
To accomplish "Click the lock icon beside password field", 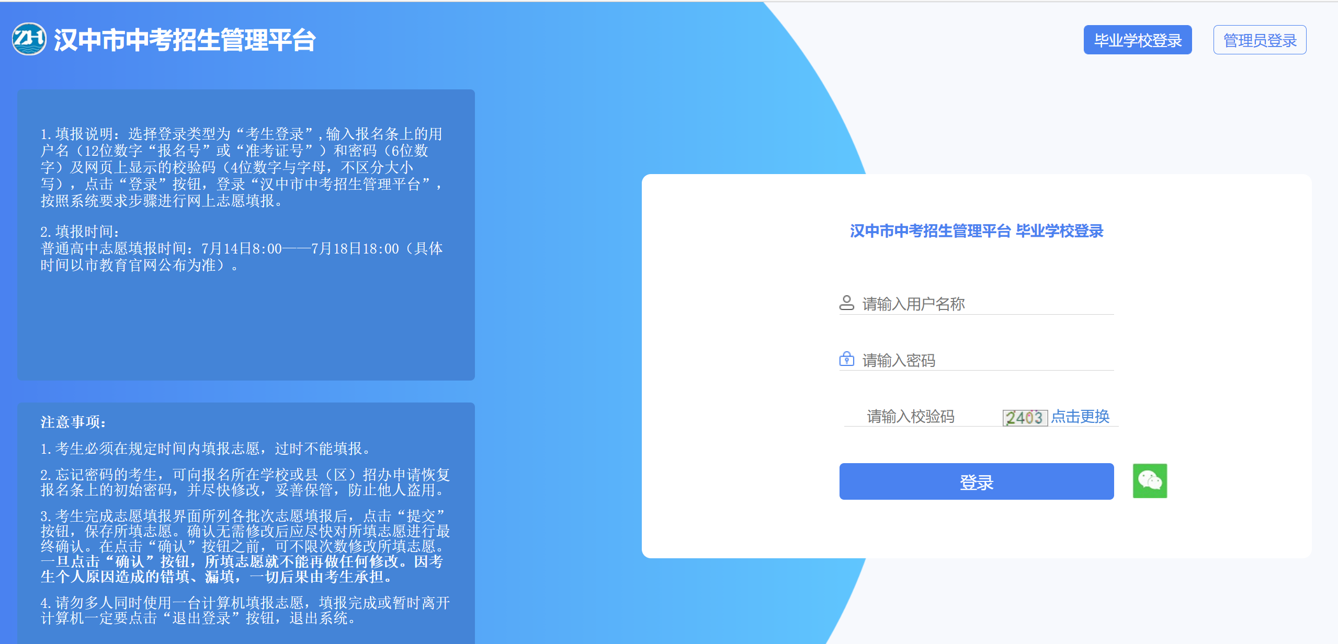I will pos(846,360).
